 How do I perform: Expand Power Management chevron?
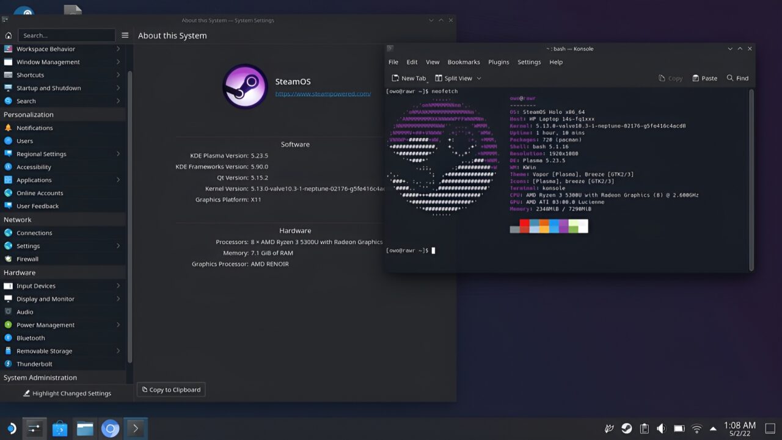(x=118, y=325)
